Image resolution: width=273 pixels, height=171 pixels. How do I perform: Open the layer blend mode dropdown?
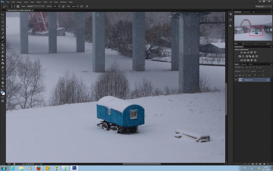(242, 71)
